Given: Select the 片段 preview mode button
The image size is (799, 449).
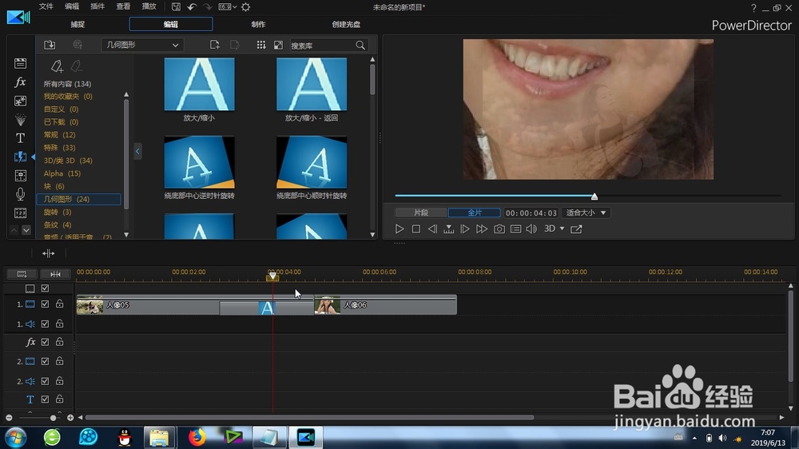Looking at the screenshot, I should (x=421, y=213).
